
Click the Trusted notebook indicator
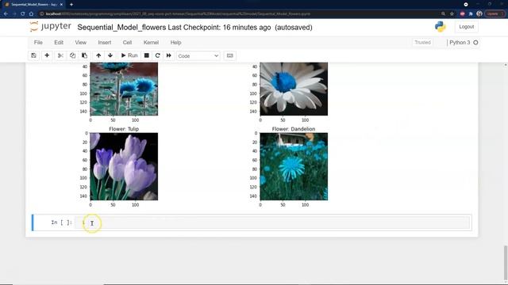(422, 42)
